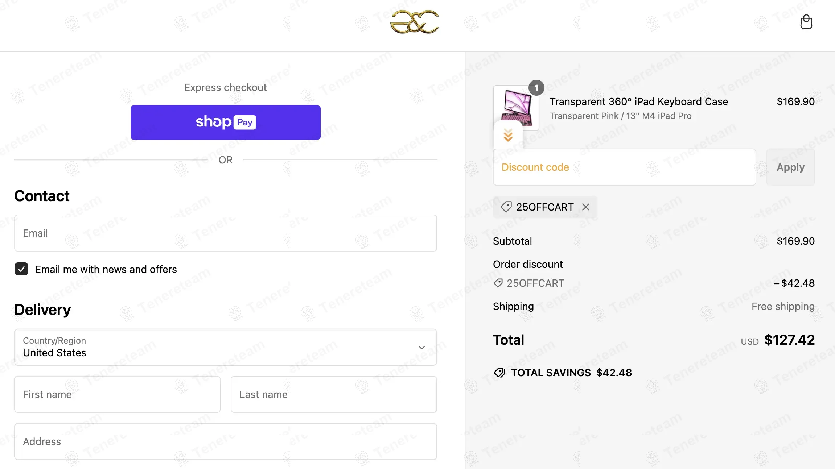Open the shopping bag cart icon
835x469 pixels.
click(806, 22)
